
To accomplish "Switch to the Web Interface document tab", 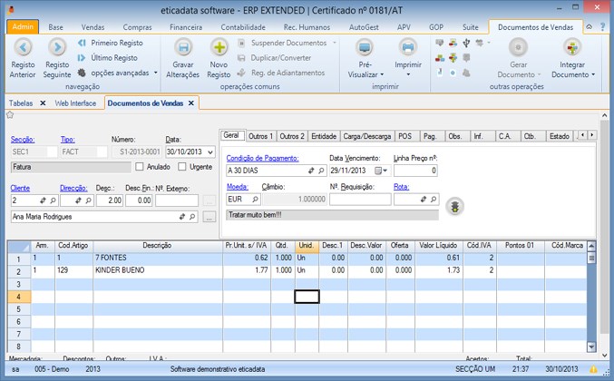I will [74, 103].
